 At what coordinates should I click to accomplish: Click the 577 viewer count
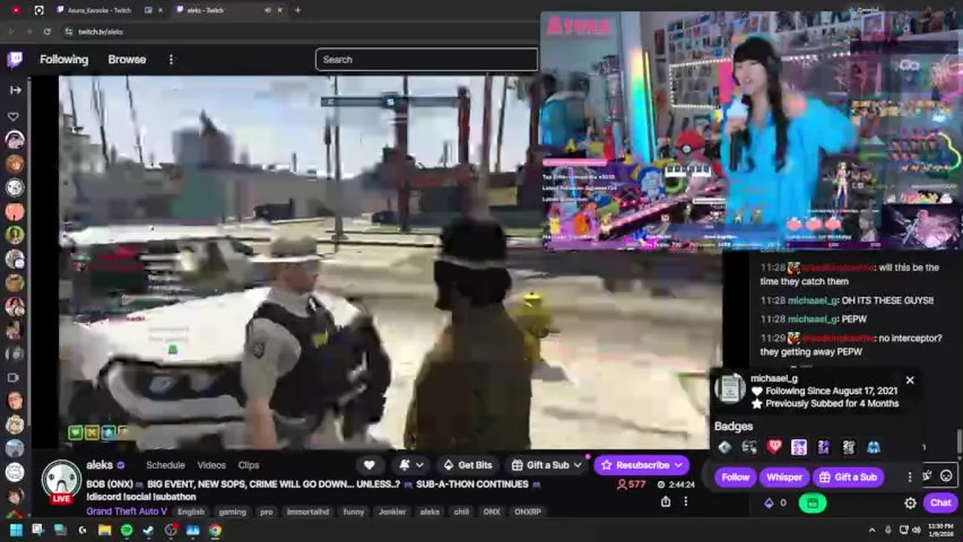coord(631,484)
